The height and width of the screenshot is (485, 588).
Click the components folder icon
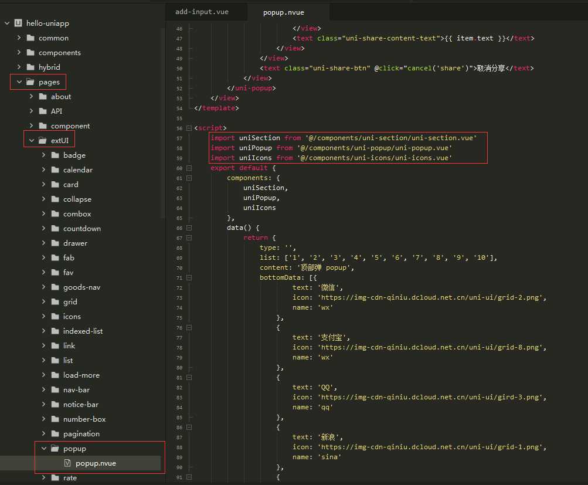coord(30,53)
